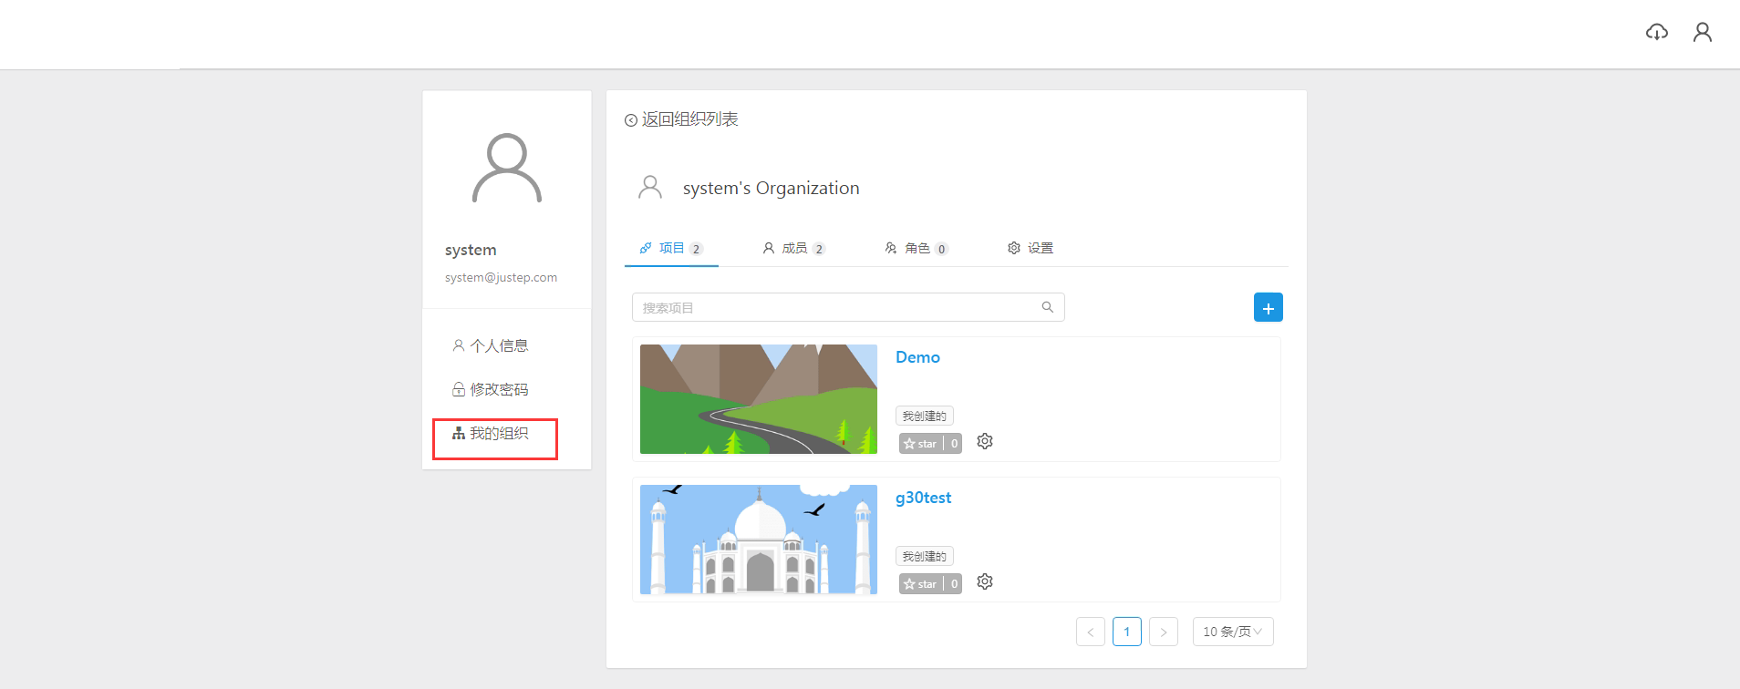The width and height of the screenshot is (1740, 689).
Task: Select page 1 in pagination
Action: tap(1127, 632)
